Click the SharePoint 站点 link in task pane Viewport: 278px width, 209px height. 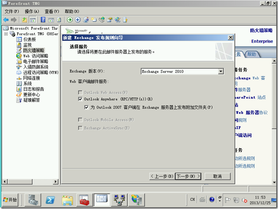click(x=250, y=97)
